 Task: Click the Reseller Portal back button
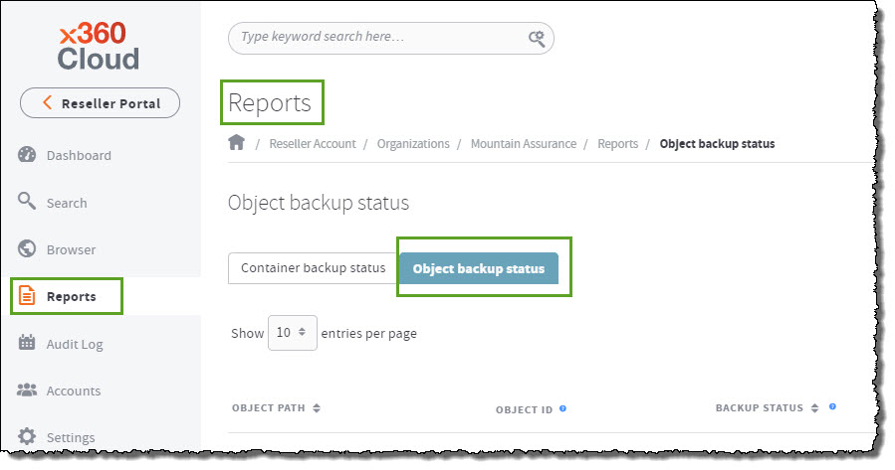point(100,103)
